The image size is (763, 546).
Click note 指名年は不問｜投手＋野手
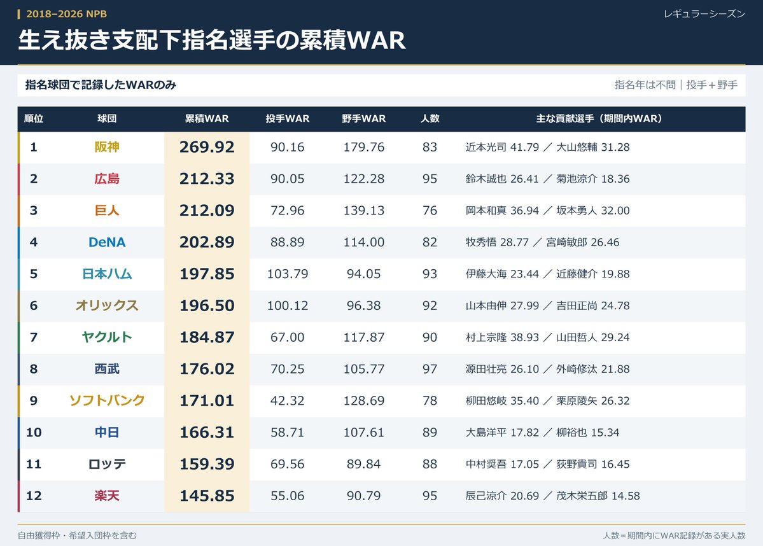click(x=676, y=85)
